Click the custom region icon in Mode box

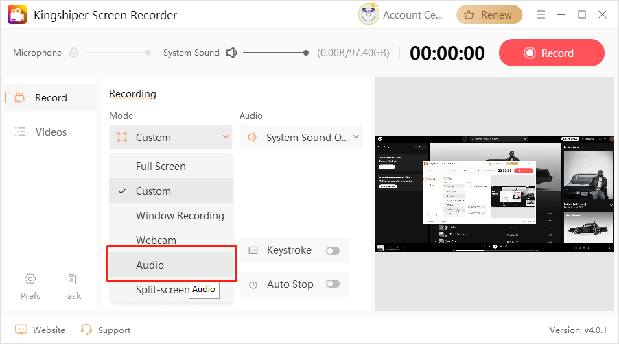click(x=122, y=137)
